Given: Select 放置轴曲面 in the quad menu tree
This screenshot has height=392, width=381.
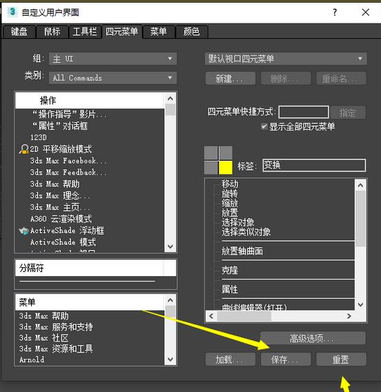Looking at the screenshot, I should click(x=242, y=251).
